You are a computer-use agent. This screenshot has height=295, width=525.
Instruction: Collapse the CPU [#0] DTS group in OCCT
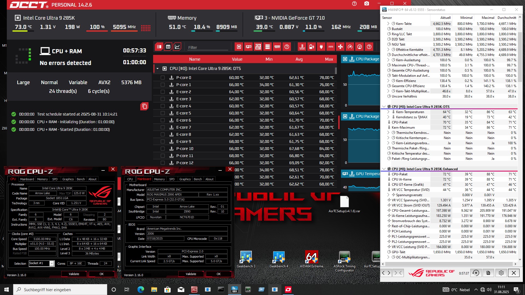157,69
